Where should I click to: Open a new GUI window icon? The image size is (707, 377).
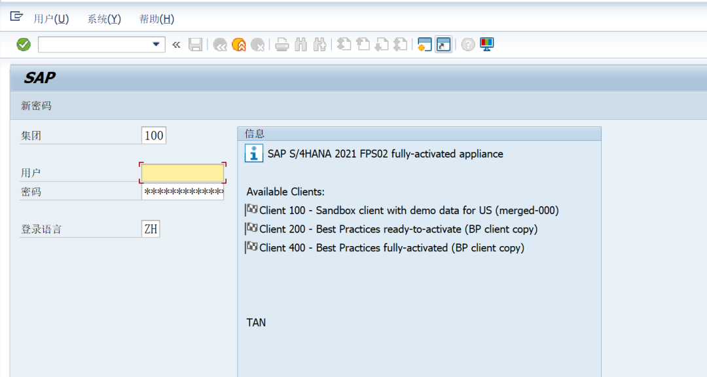click(425, 45)
